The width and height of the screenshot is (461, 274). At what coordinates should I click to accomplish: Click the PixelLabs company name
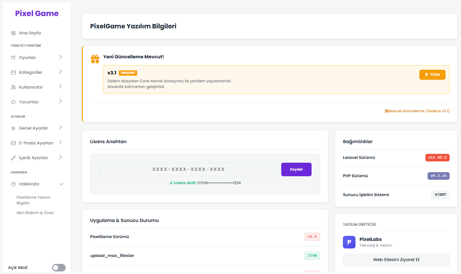pyautogui.click(x=371, y=239)
